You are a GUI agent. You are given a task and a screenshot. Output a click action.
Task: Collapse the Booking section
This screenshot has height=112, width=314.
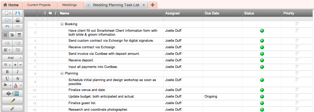[x=62, y=24]
